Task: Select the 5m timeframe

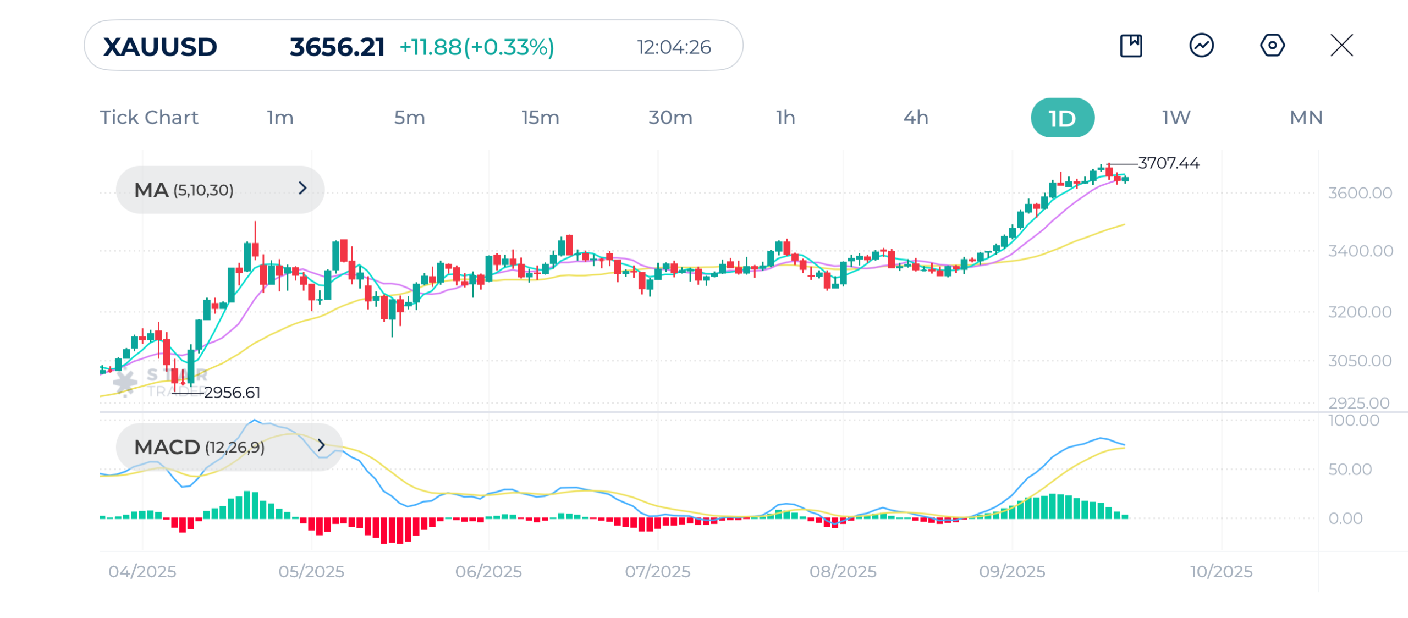Action: [x=410, y=118]
